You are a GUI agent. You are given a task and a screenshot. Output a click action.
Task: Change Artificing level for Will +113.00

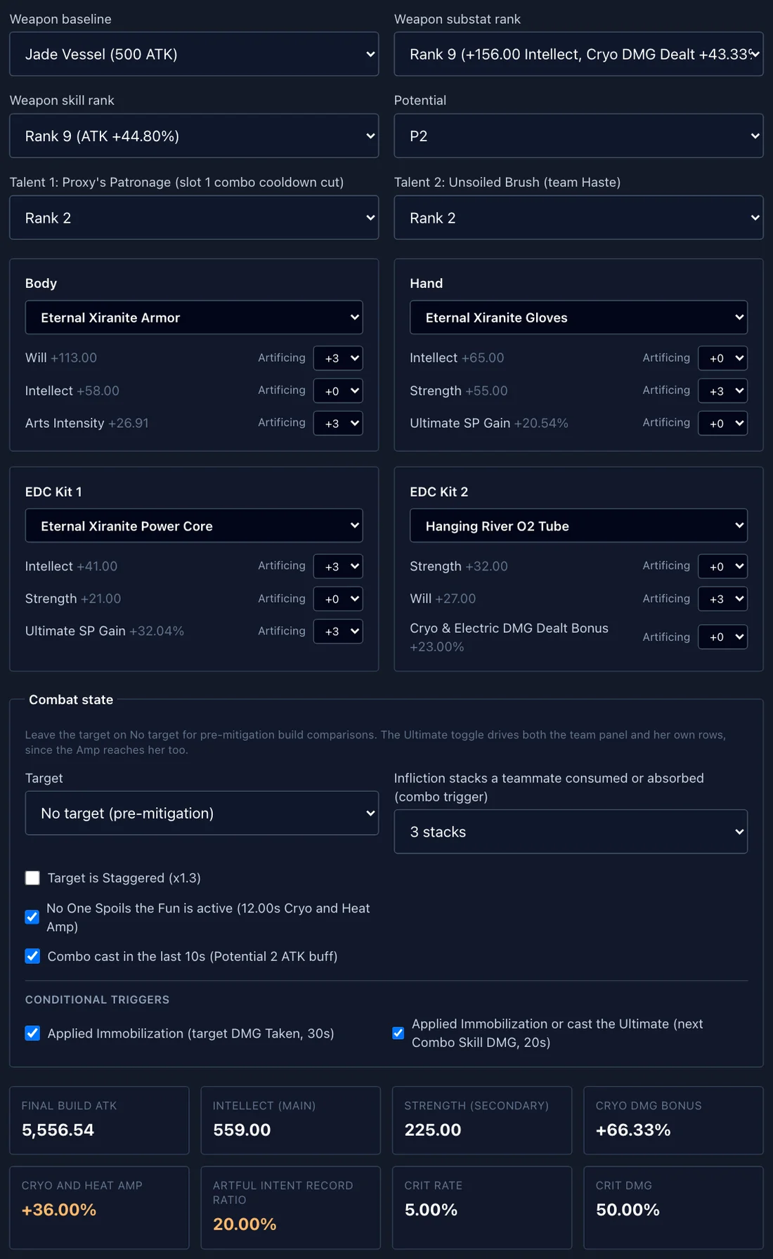(338, 358)
